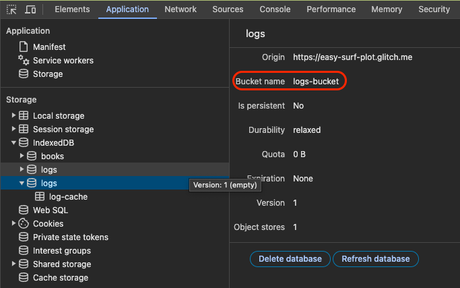
Task: Click the Cookies icon in Storage
Action: 24,224
